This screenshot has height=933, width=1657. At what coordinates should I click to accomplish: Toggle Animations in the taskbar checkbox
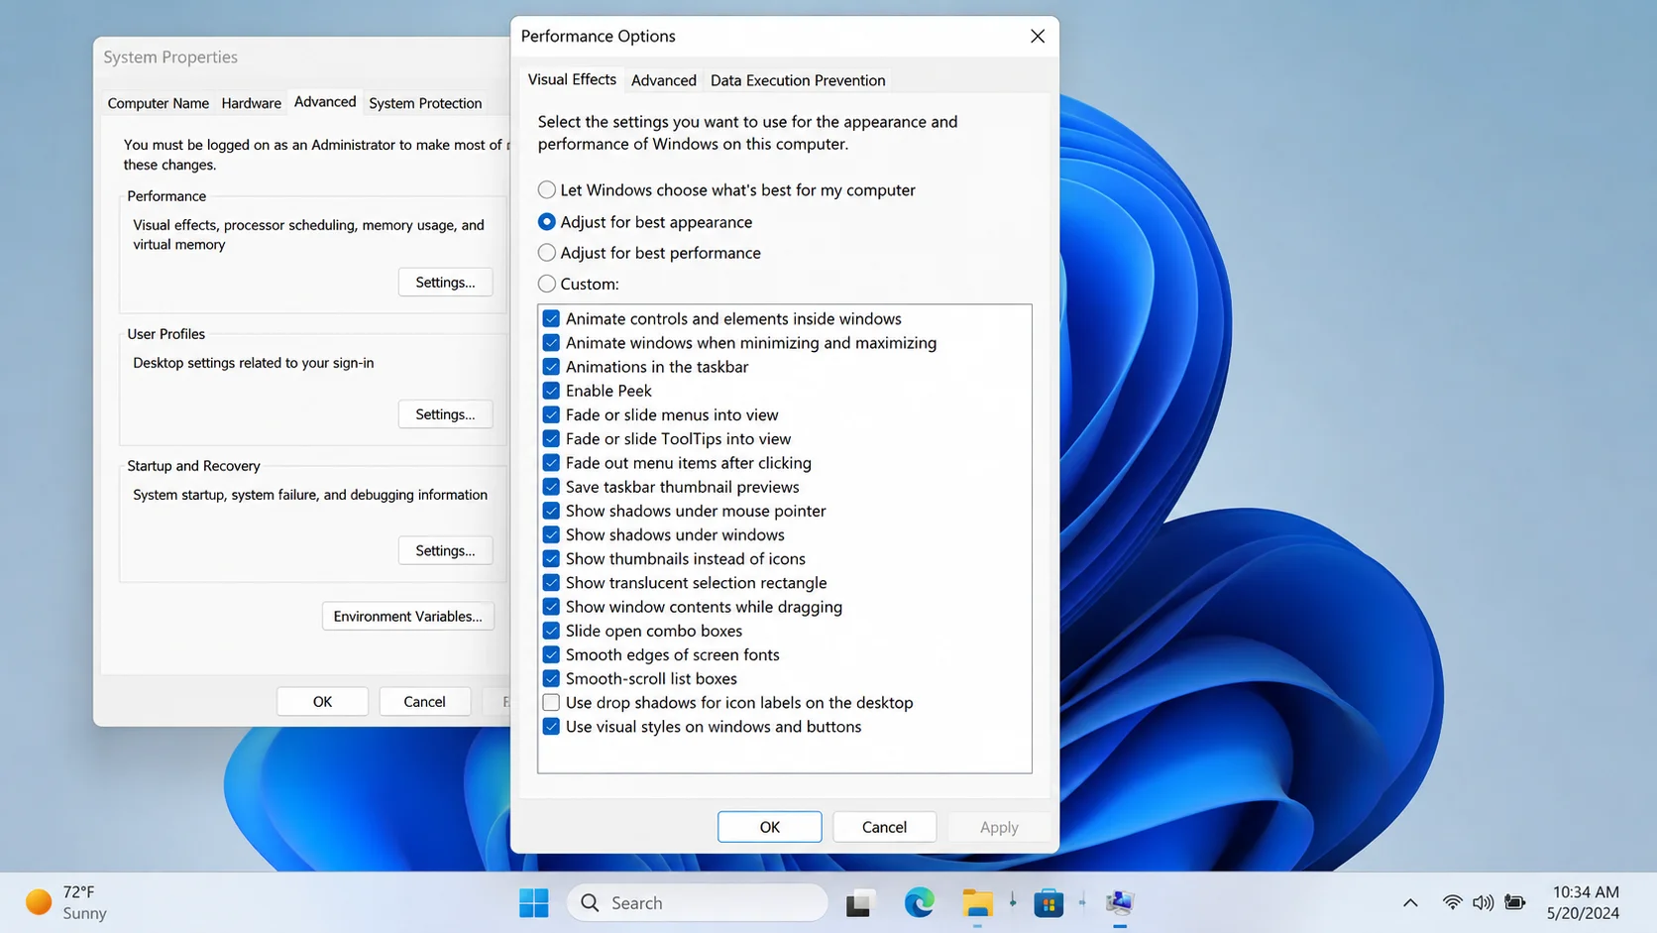click(551, 367)
